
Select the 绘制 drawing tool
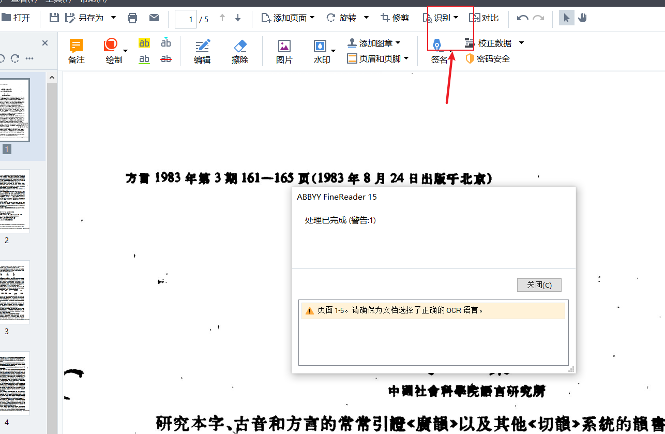point(112,51)
